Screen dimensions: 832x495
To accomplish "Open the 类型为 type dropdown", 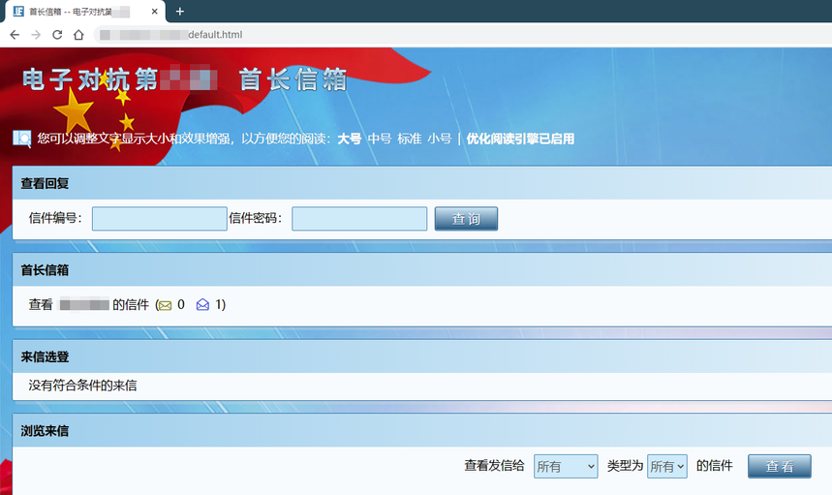I will coord(667,467).
